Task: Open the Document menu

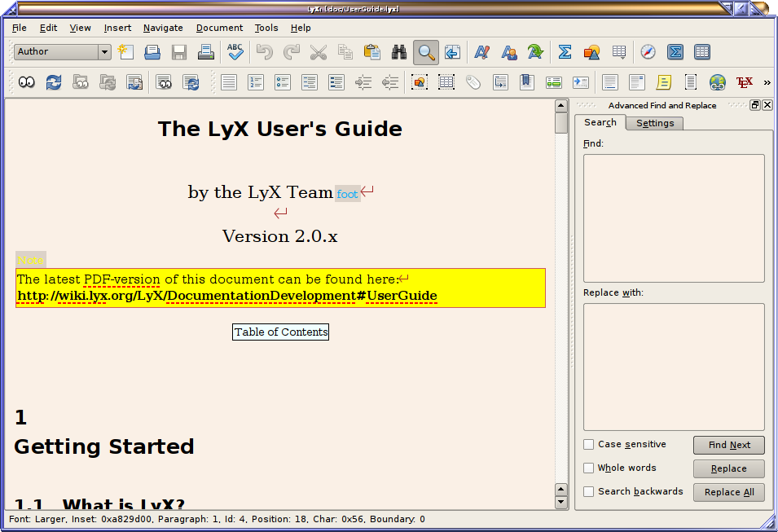Action: [219, 28]
